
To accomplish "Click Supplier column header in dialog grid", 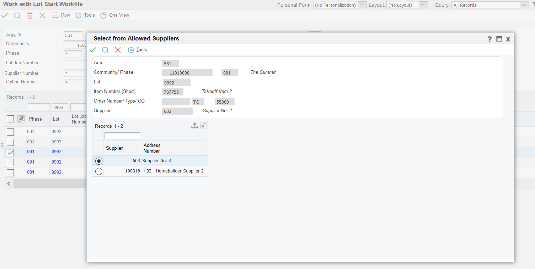I will [x=122, y=148].
